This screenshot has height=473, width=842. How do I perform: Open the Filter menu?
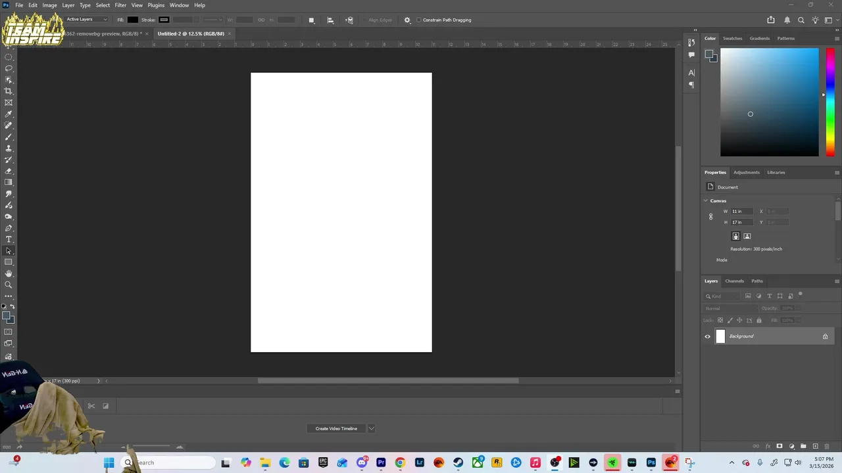tap(120, 5)
